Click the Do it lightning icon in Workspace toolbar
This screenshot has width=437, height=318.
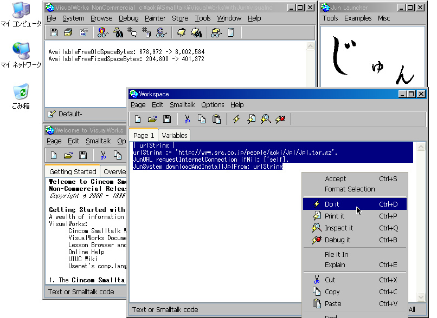236,119
